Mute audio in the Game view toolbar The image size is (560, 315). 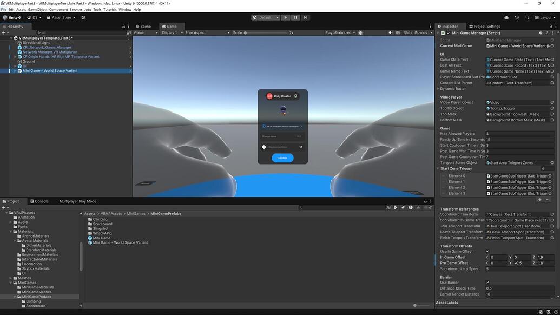click(390, 32)
